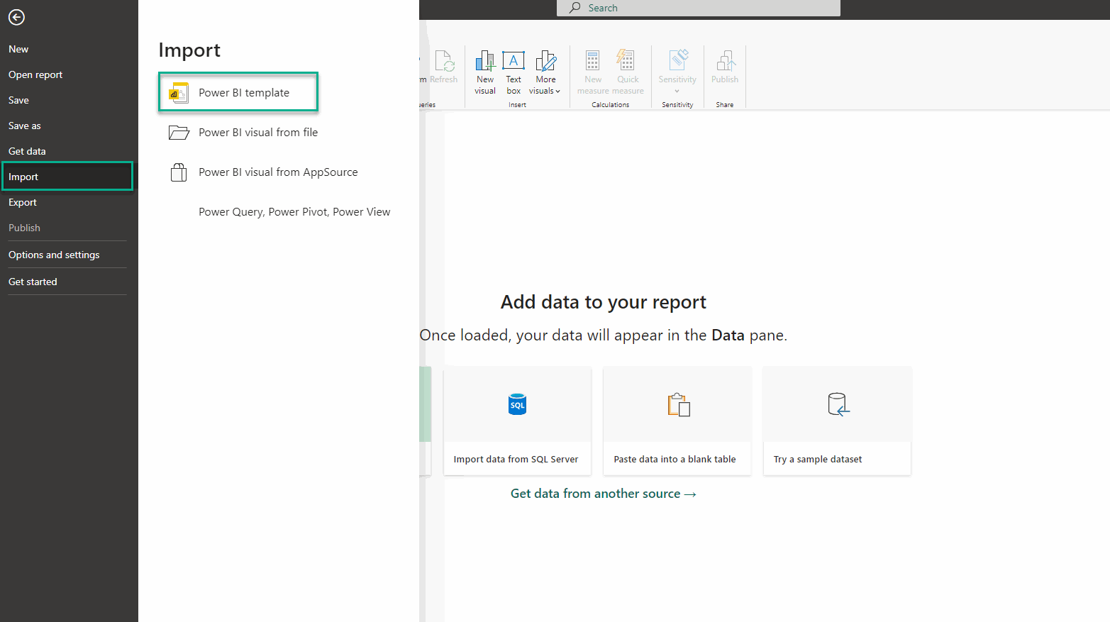Open Options and settings
Image resolution: width=1110 pixels, height=622 pixels.
coord(53,255)
